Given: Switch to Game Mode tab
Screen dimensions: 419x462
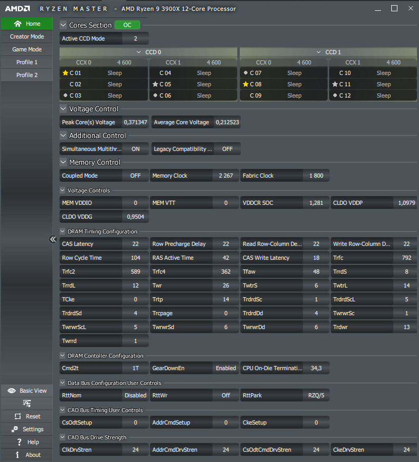Looking at the screenshot, I should 27,49.
